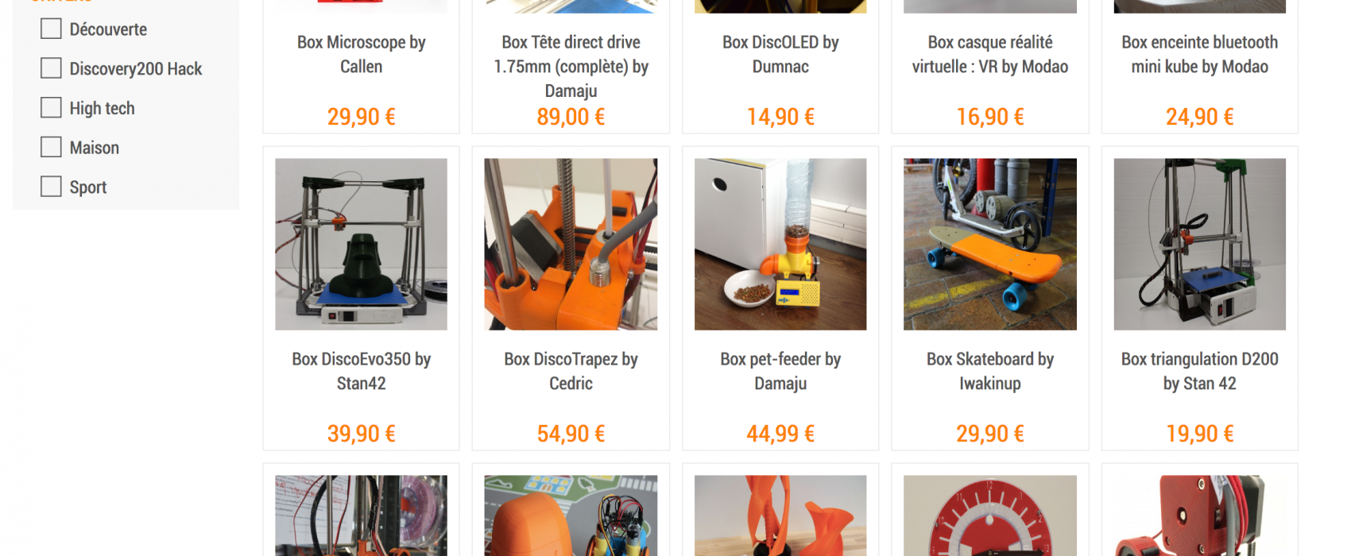The width and height of the screenshot is (1351, 556).
Task: Select the Sport filter checkbox
Action: [x=51, y=187]
